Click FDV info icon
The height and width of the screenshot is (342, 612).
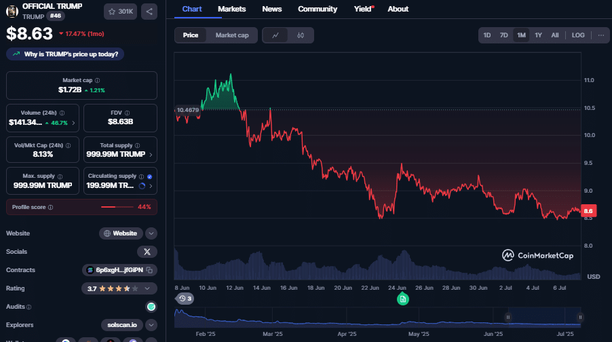[x=128, y=113]
